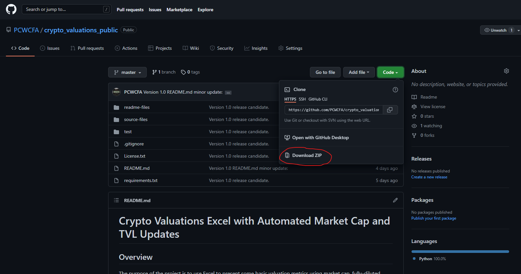Click the repository icon beside PCWCFA
The width and height of the screenshot is (521, 274).
(9, 30)
